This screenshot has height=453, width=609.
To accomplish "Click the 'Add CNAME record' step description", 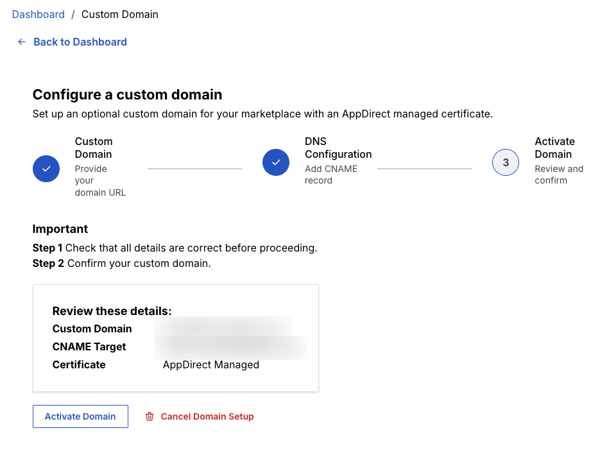I will 331,175.
